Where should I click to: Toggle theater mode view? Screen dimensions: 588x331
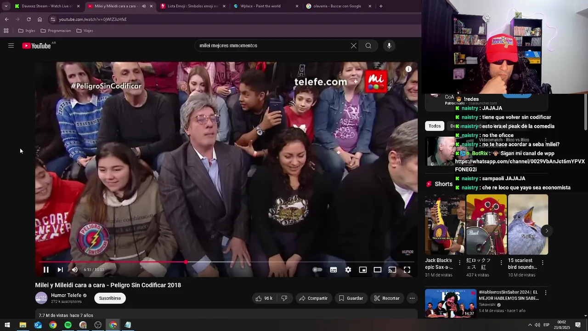tap(378, 270)
